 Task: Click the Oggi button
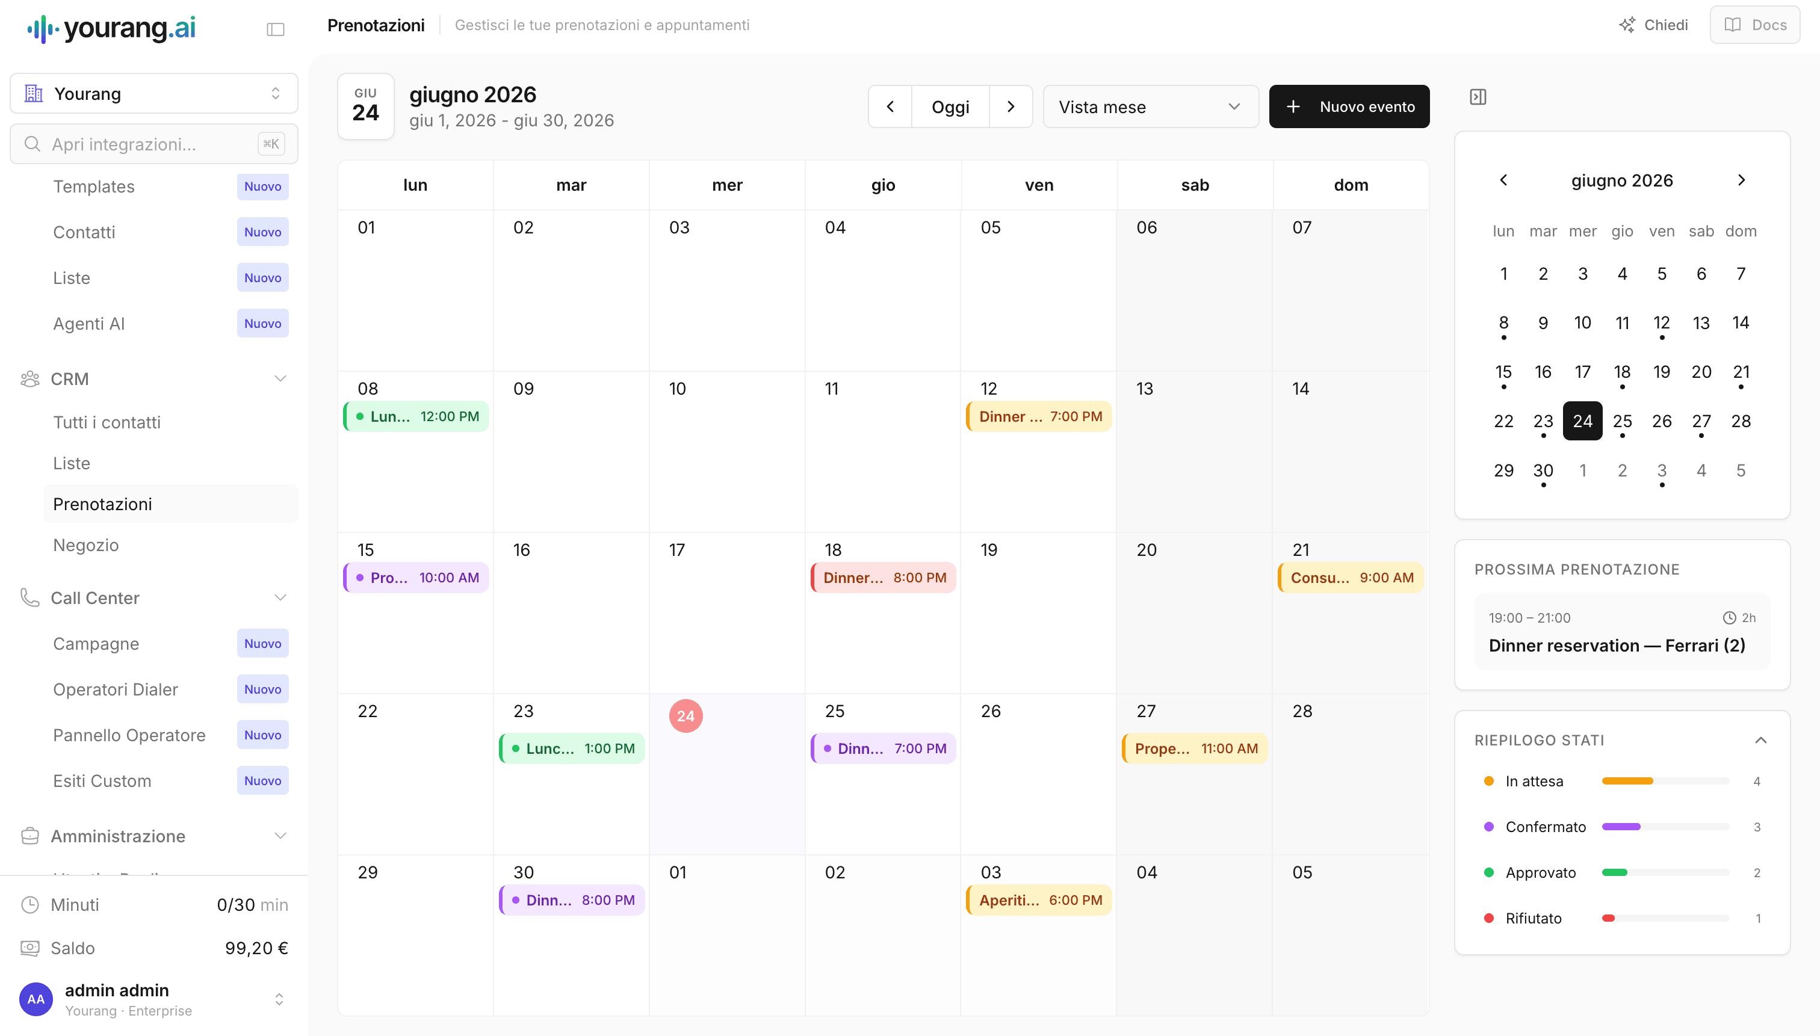[x=950, y=106]
